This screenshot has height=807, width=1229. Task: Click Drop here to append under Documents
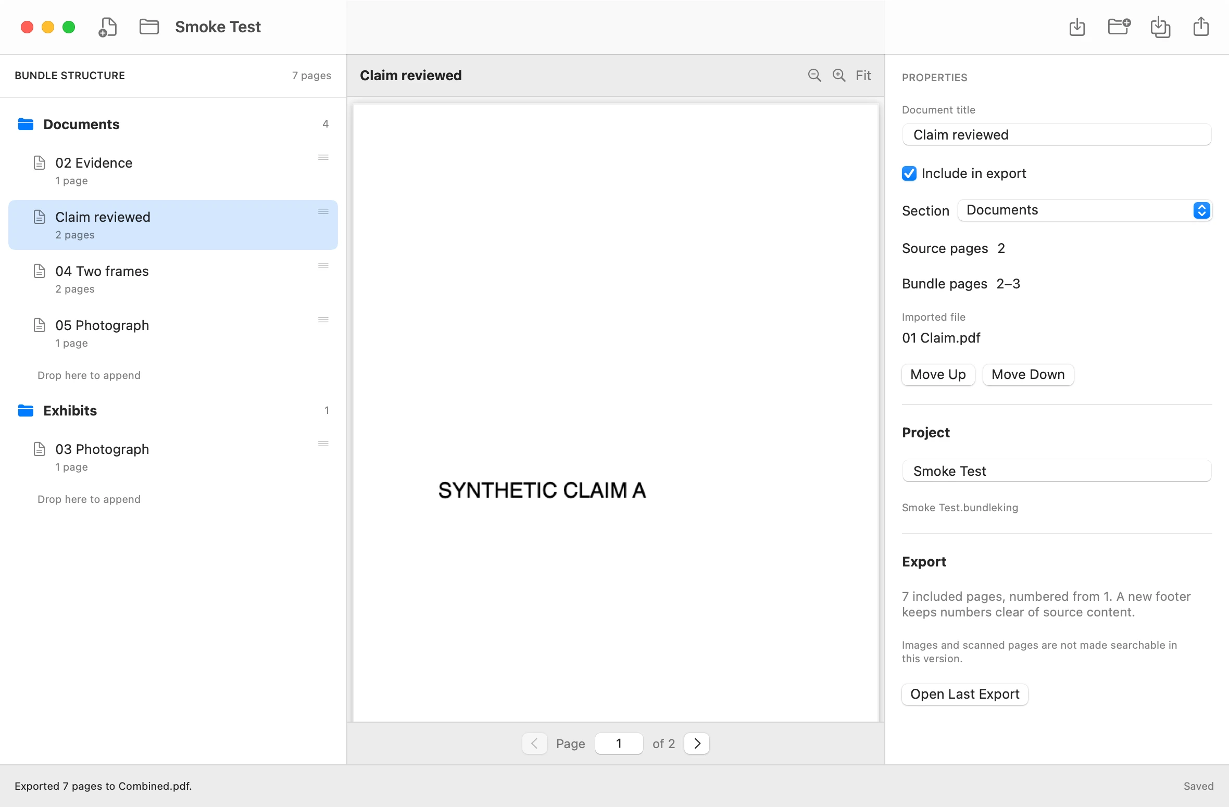click(89, 375)
